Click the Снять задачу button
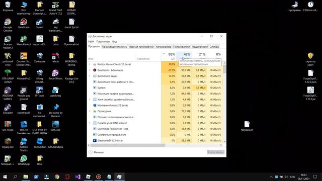Image resolution: width=322 pixels, height=181 pixels. pos(216,152)
